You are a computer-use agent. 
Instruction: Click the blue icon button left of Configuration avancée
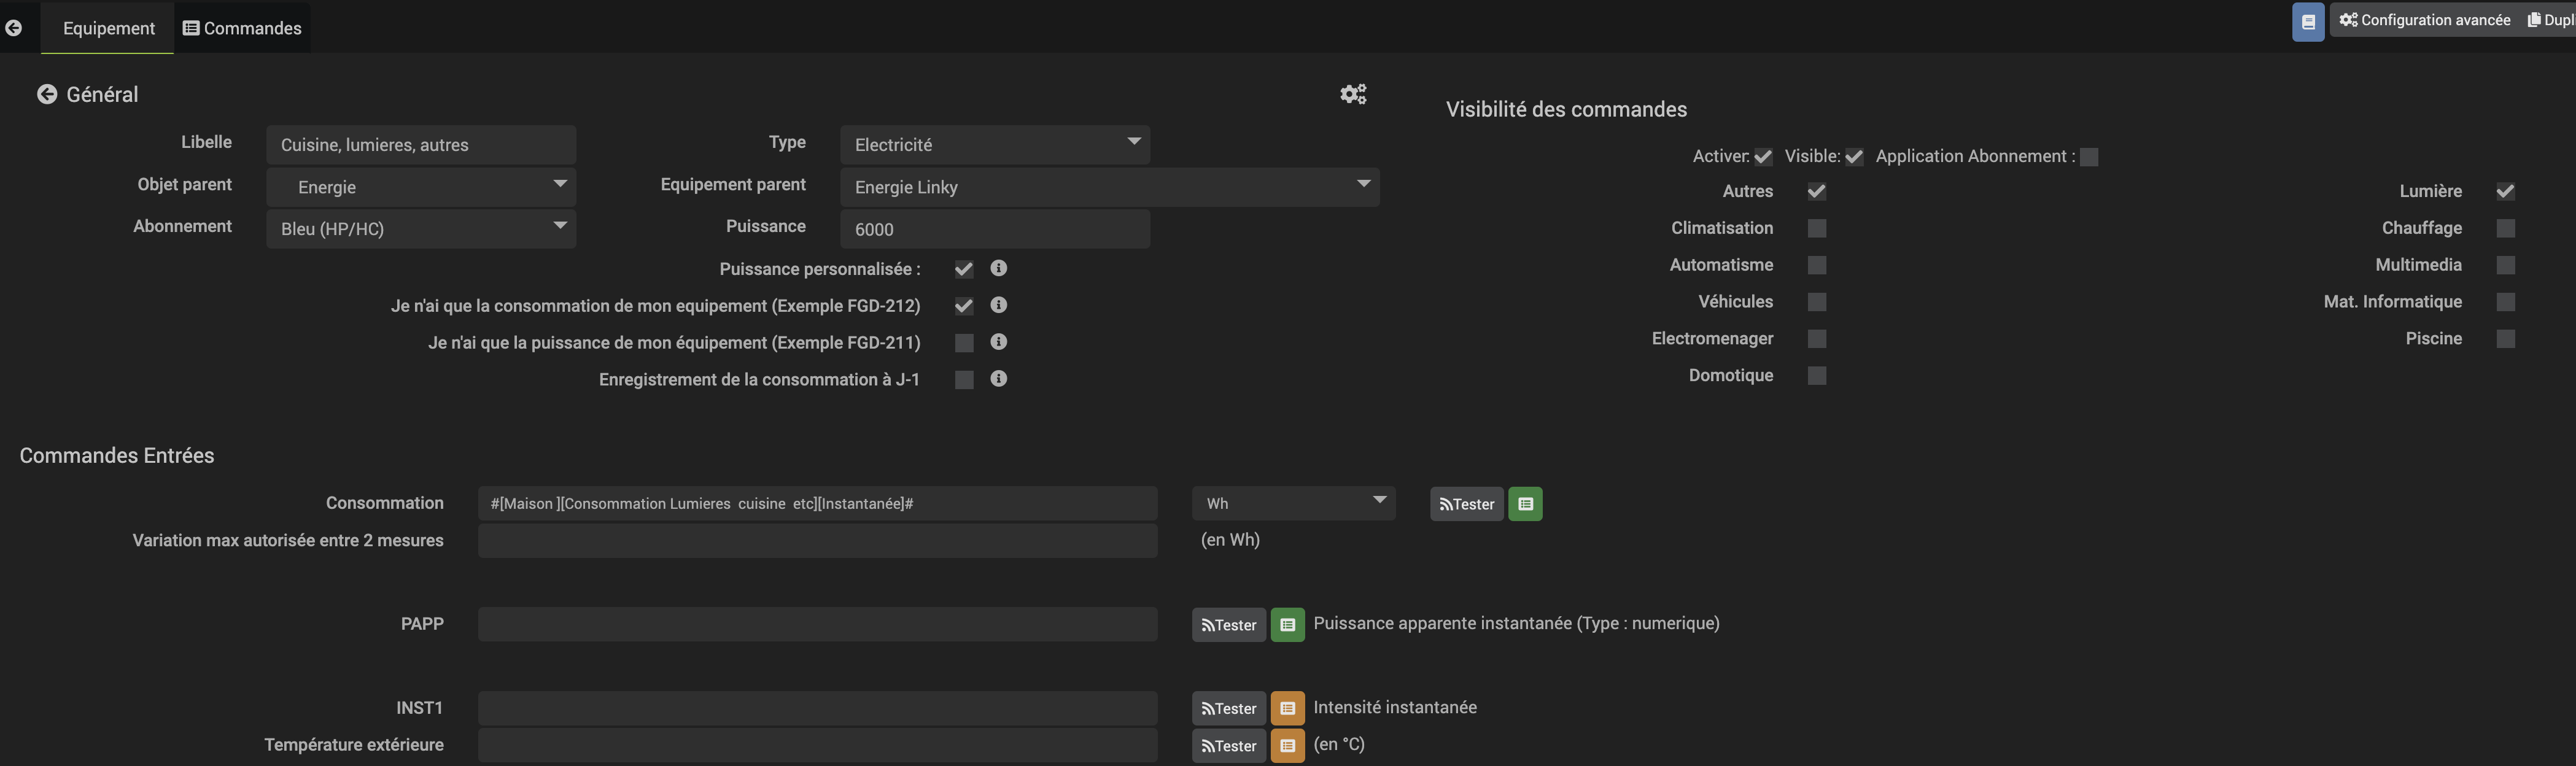(x=2308, y=21)
